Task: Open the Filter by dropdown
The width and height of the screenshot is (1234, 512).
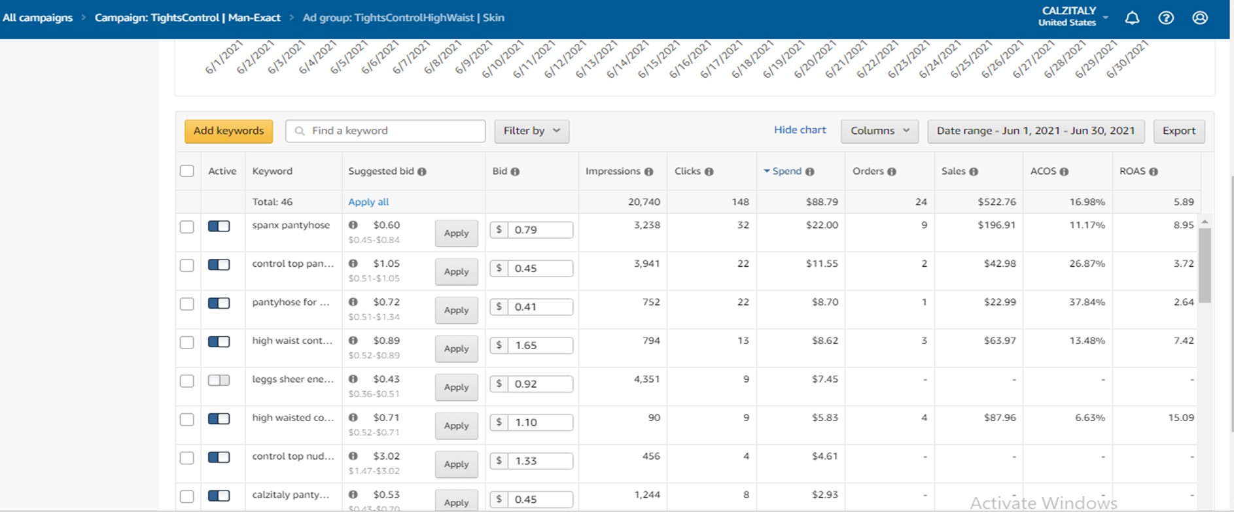Action: coord(531,131)
